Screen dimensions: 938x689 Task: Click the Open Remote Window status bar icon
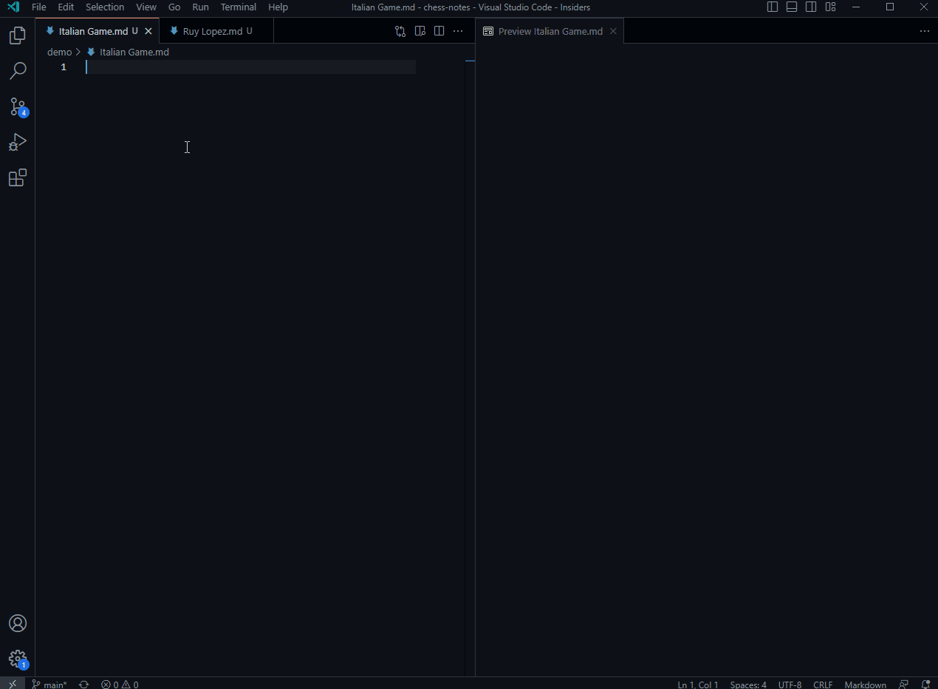click(13, 684)
